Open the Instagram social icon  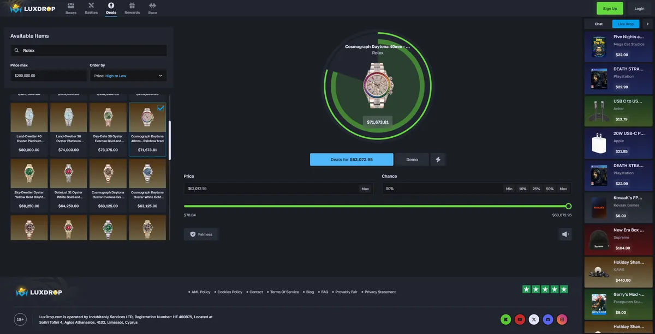(x=562, y=320)
